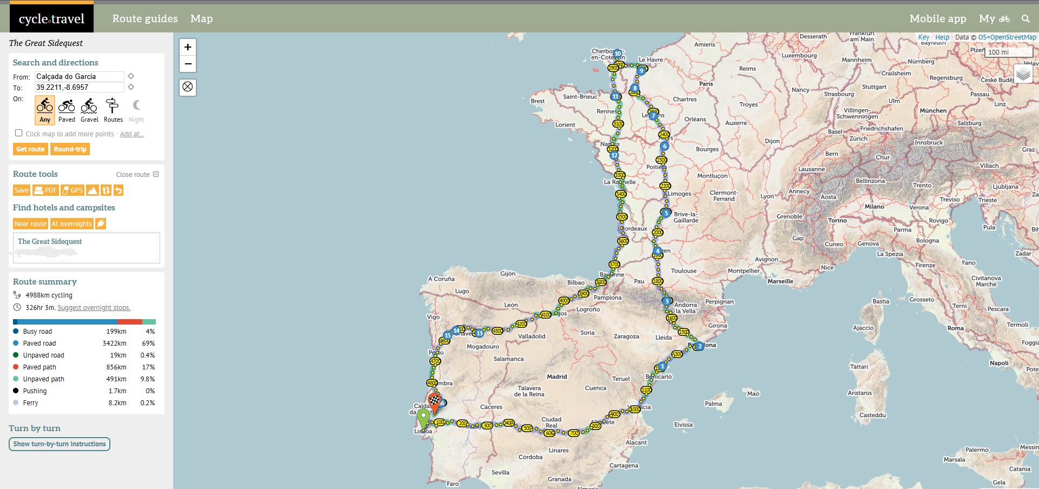
Task: Undo the last route change
Action: click(x=119, y=190)
